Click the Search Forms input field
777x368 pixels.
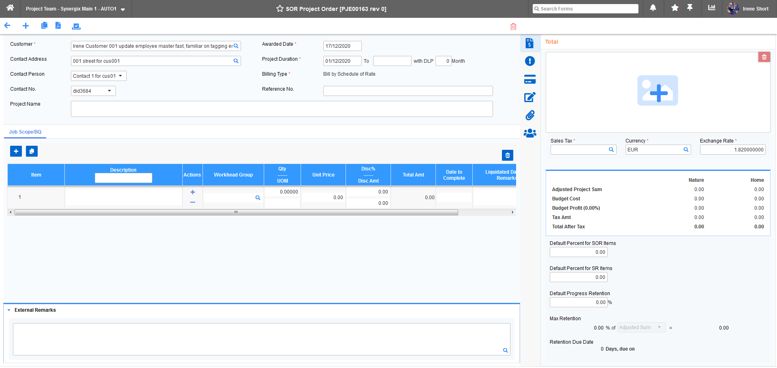585,9
